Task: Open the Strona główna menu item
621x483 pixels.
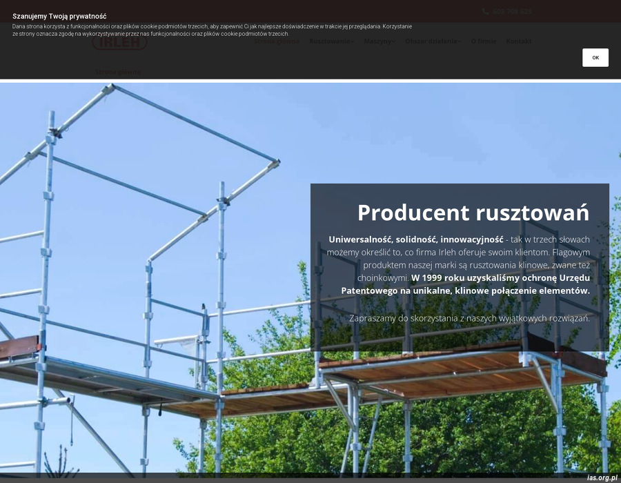Action: pyautogui.click(x=276, y=41)
